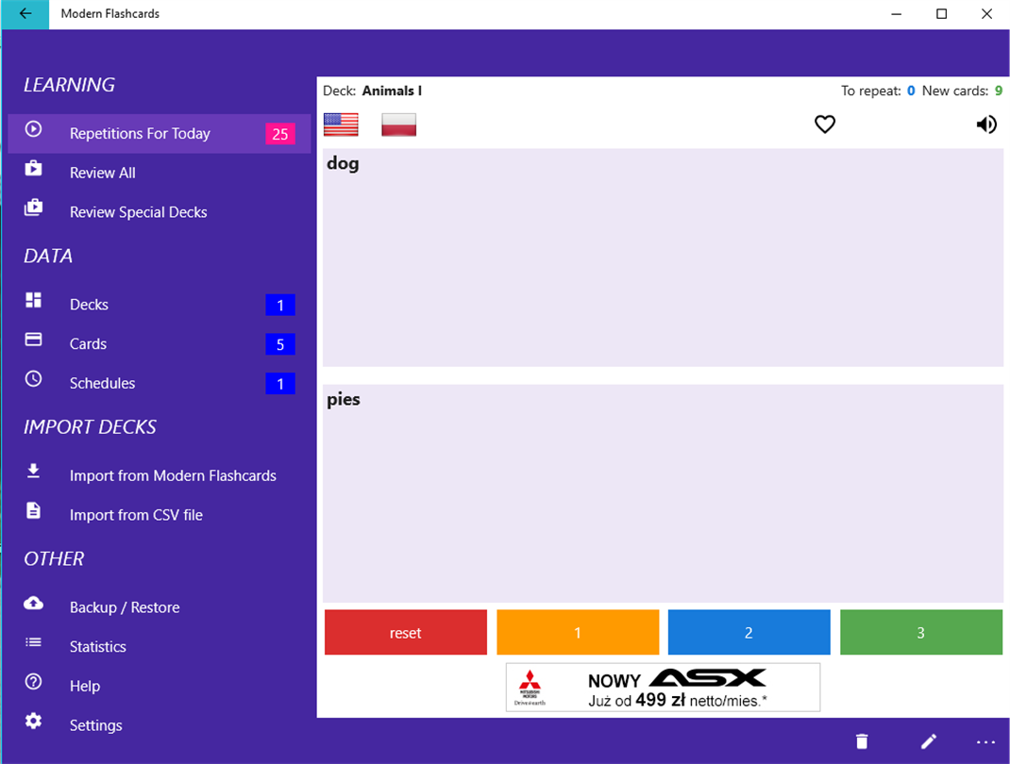Rate card with green 3 button
Screen dimensions: 1010x764
pyautogui.click(x=921, y=632)
